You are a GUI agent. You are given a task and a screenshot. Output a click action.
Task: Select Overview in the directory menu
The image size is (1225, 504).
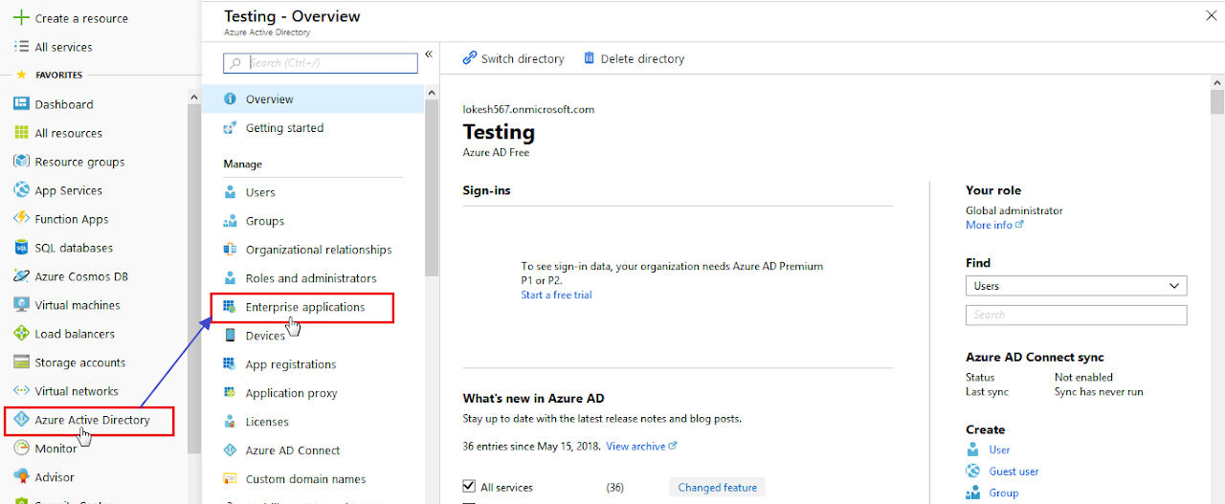click(313, 99)
